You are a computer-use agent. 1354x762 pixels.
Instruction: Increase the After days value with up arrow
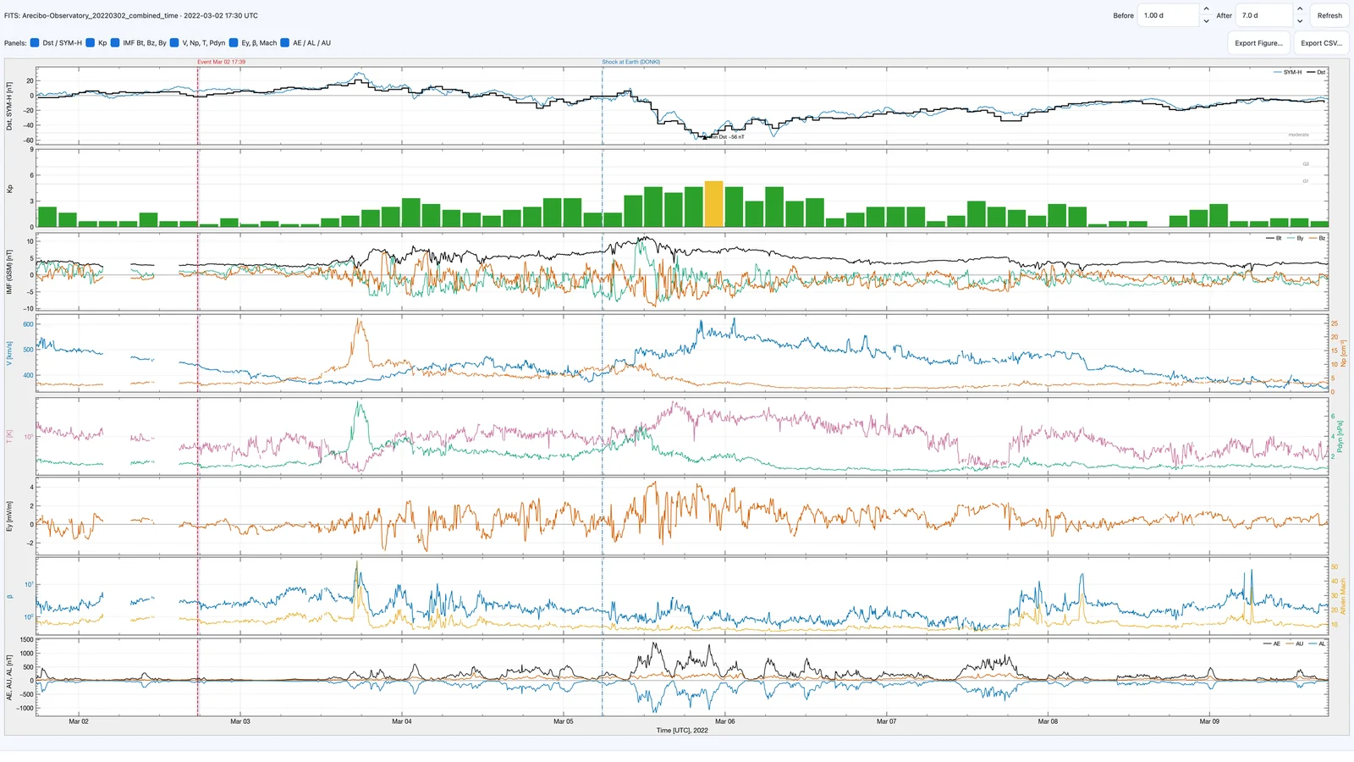pos(1300,9)
